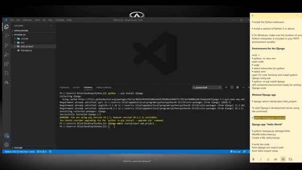Open Source Control view in activity bar
Viewport: 302px width, 170px height.
click(x=6, y=45)
